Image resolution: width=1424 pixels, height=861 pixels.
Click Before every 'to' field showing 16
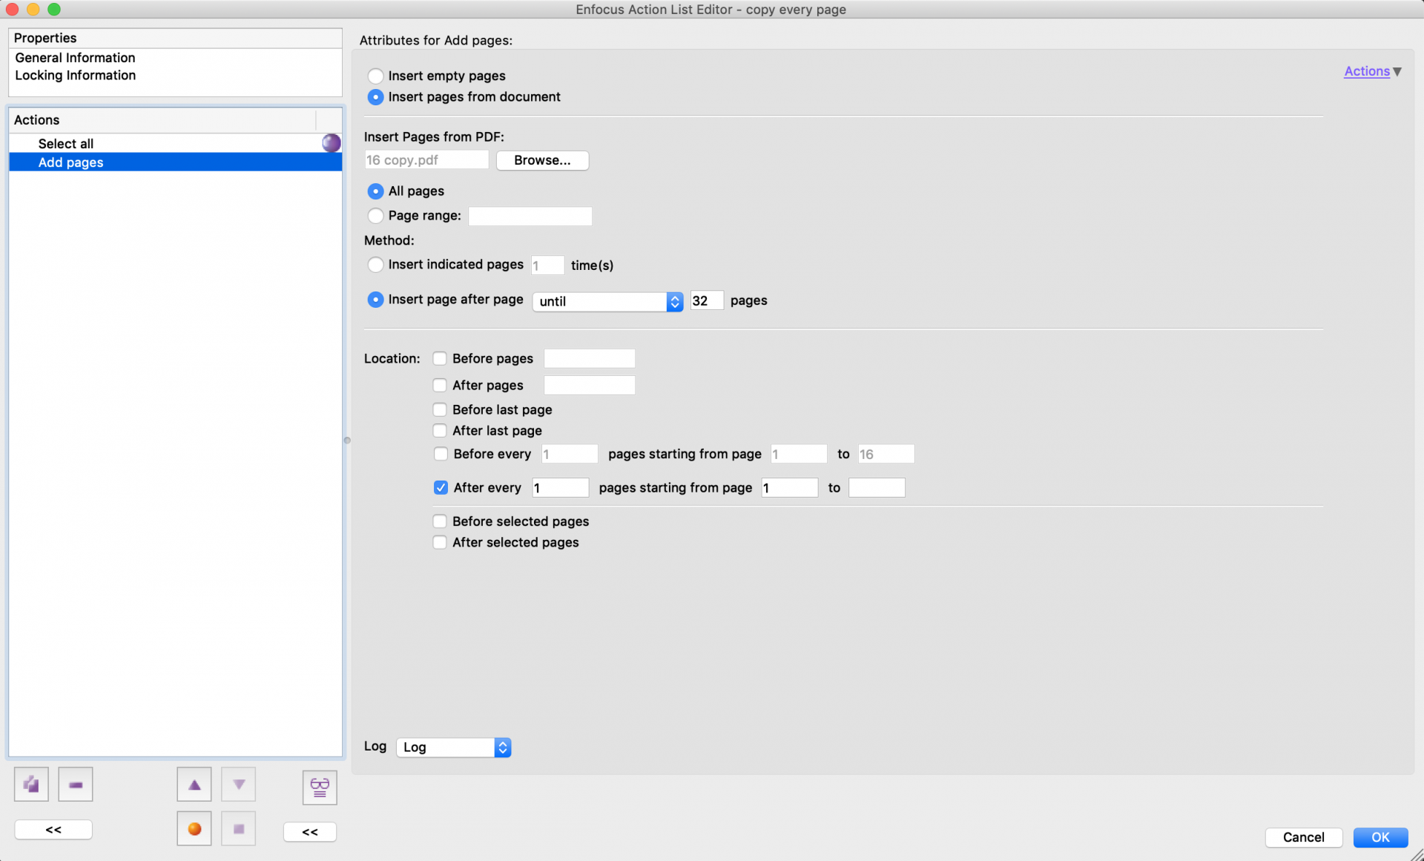coord(886,454)
